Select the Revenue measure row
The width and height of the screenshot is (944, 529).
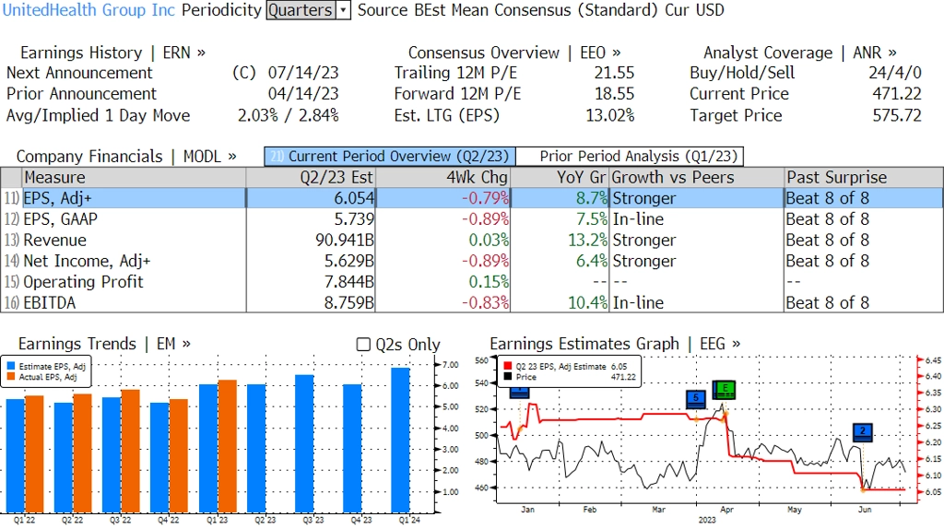472,241
